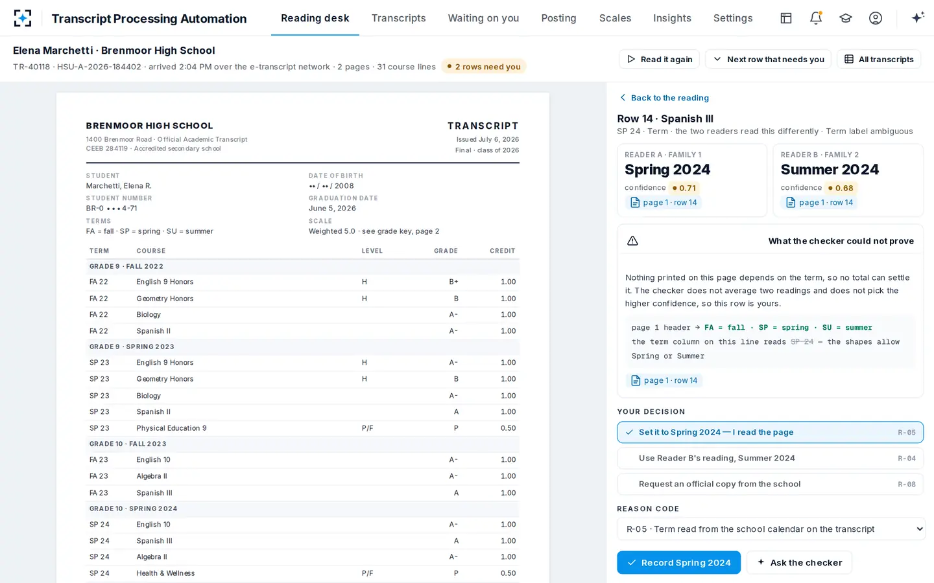The height and width of the screenshot is (583, 934).
Task: Open the Waiting on you tab
Action: tap(483, 18)
